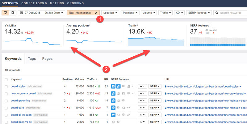Click sitelinks SERP feature icon for beard care
247x124 pixels.
point(113,108)
